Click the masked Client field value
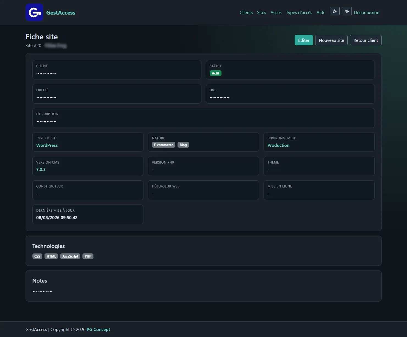Viewport: 407px width, 337px height. tap(46, 73)
